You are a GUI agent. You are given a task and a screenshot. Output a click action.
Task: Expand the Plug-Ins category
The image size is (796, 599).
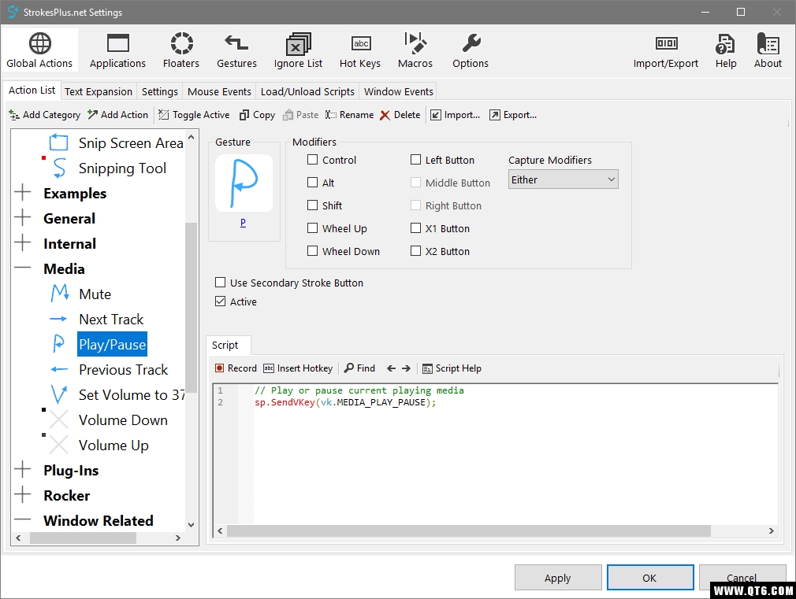(22, 470)
